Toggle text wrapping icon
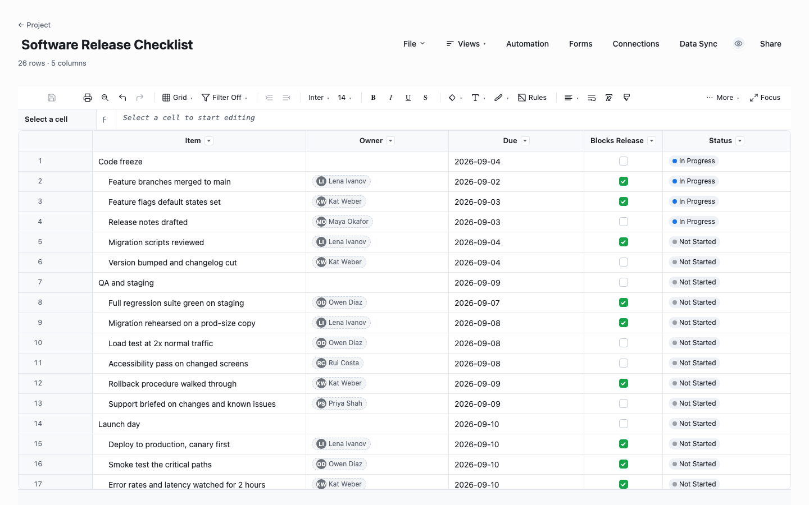Viewport: 809px width, 505px height. [592, 98]
